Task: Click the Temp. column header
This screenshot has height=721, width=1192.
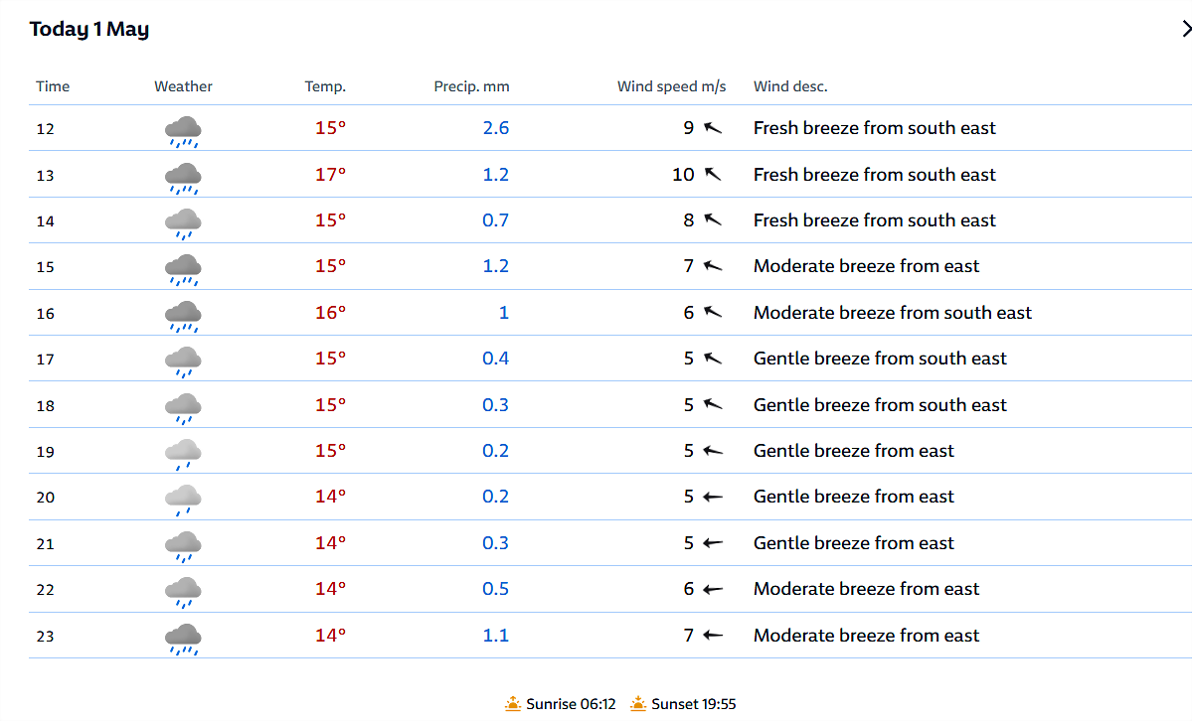Action: (x=325, y=86)
